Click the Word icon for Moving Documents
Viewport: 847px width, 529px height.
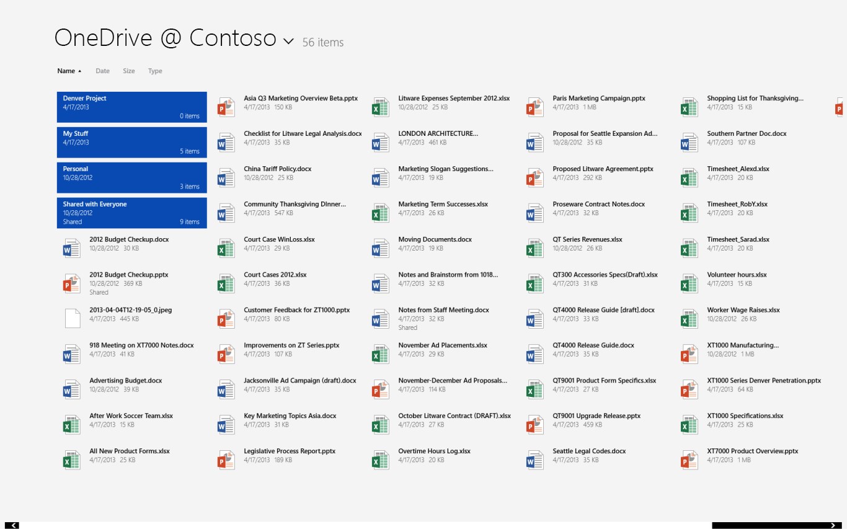click(380, 247)
